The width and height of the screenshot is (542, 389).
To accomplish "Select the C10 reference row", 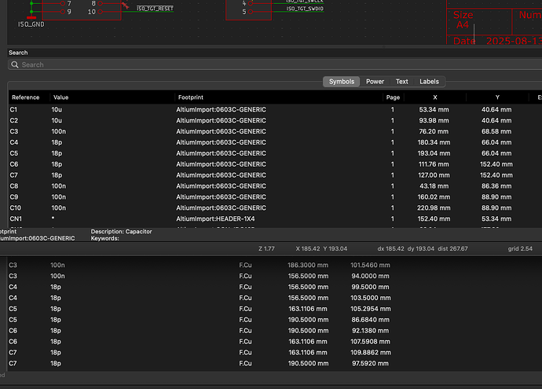I will tap(275, 207).
